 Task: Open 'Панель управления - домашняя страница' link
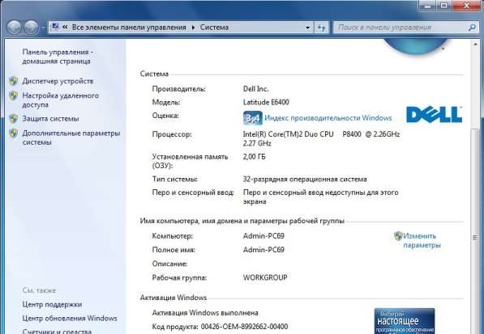click(x=58, y=57)
